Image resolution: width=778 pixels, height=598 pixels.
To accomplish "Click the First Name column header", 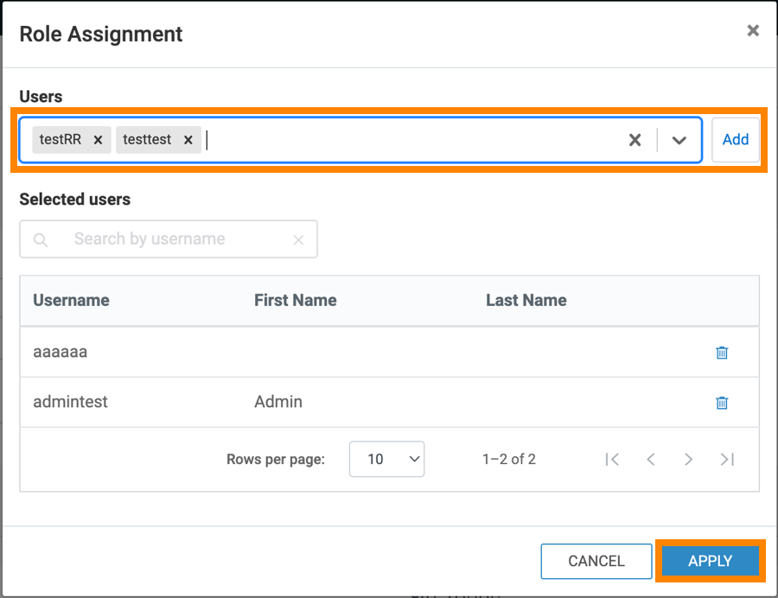I will (295, 301).
